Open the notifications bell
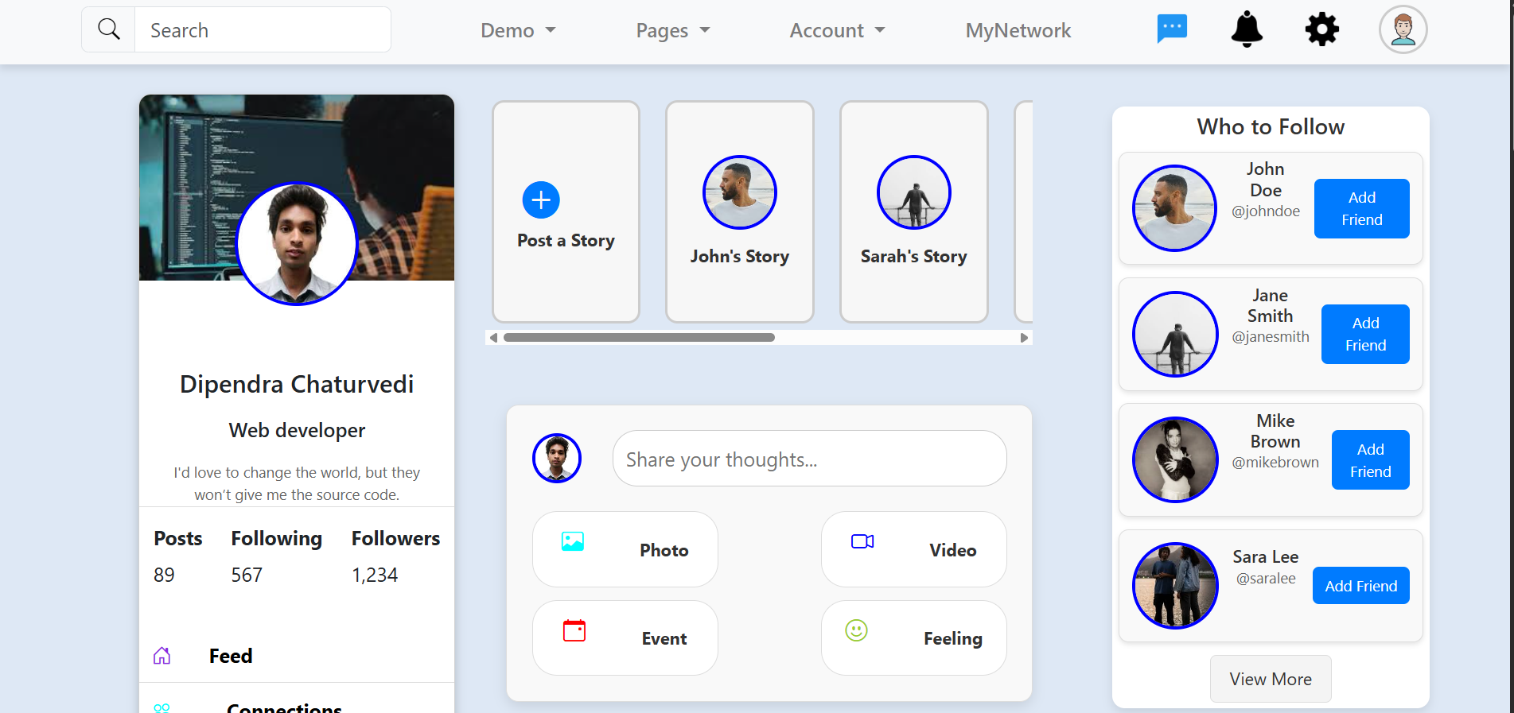Screen dimensions: 1514x713 tap(1247, 29)
